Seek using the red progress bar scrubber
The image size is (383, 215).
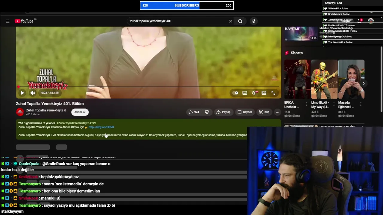click(19, 87)
